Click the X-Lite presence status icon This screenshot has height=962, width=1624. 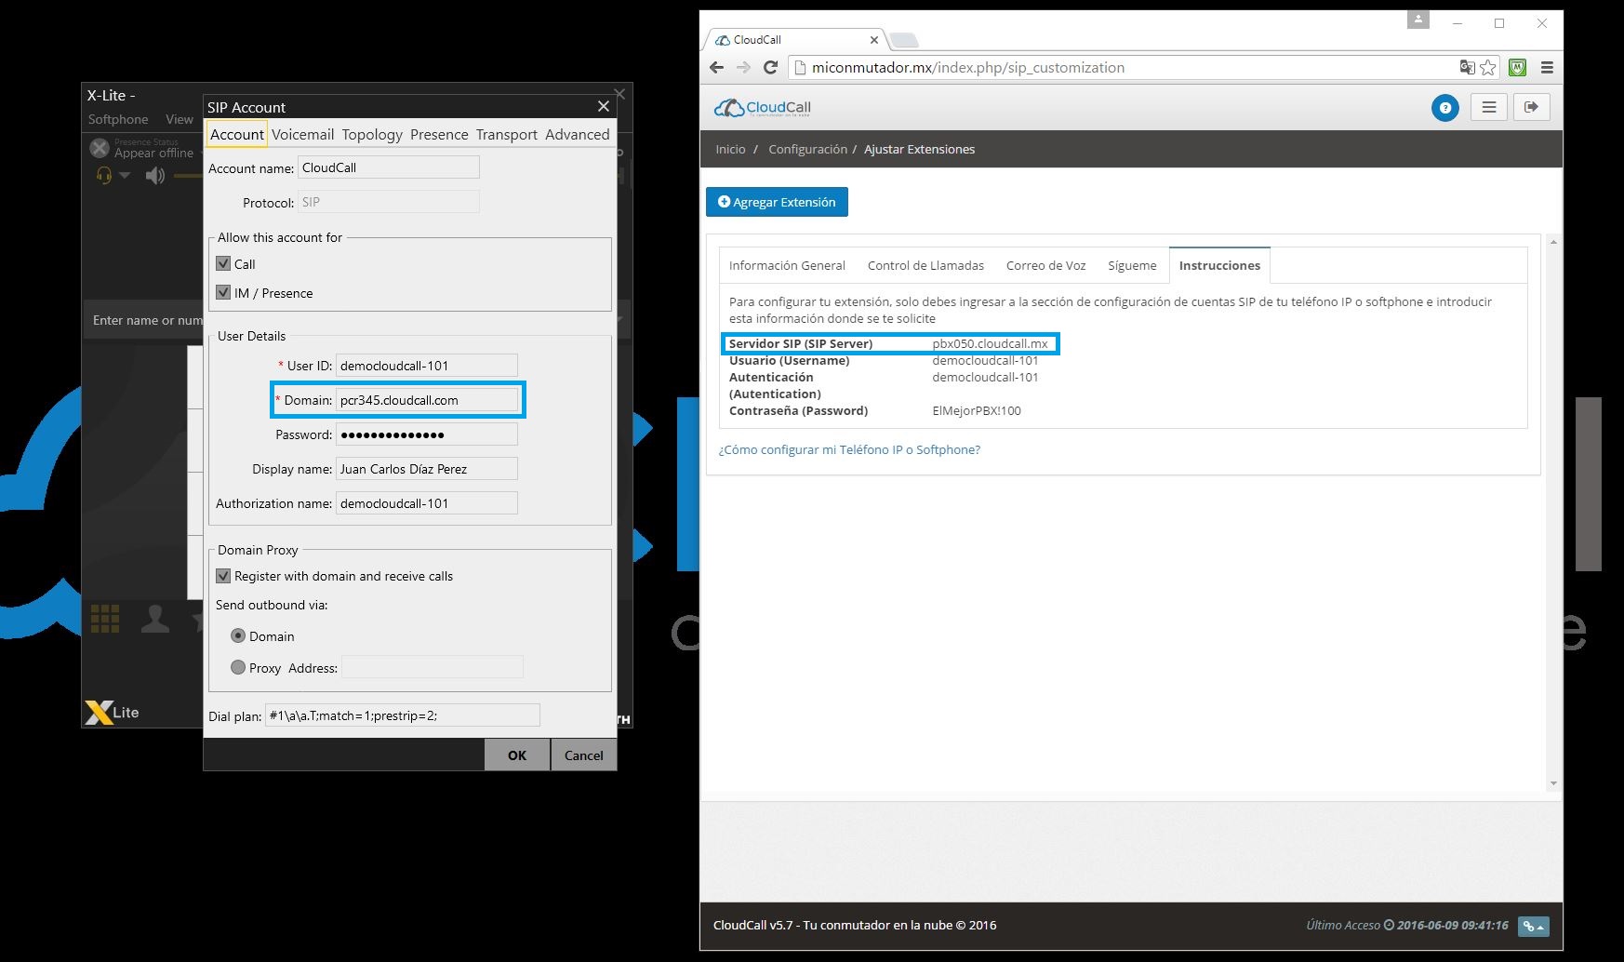click(x=100, y=148)
